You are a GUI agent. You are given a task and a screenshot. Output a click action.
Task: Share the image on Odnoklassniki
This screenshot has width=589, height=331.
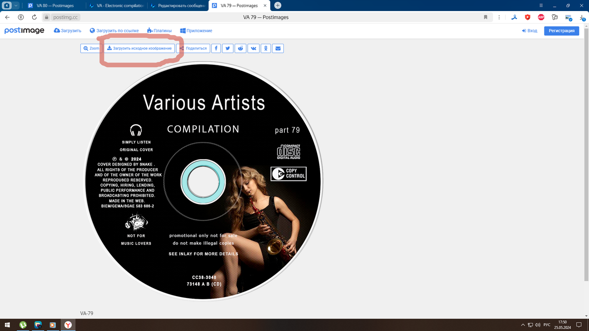point(266,48)
